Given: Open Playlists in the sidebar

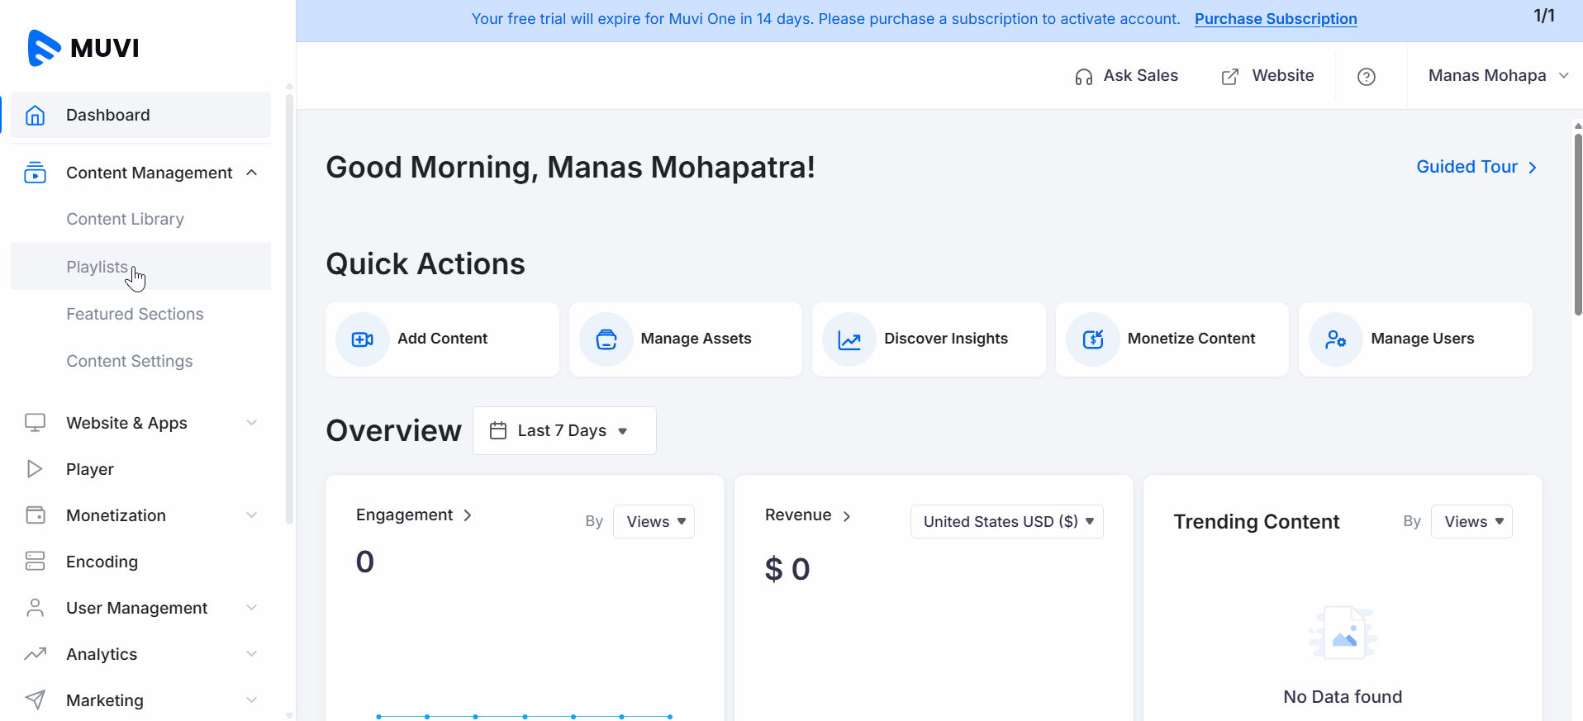Looking at the screenshot, I should [97, 267].
